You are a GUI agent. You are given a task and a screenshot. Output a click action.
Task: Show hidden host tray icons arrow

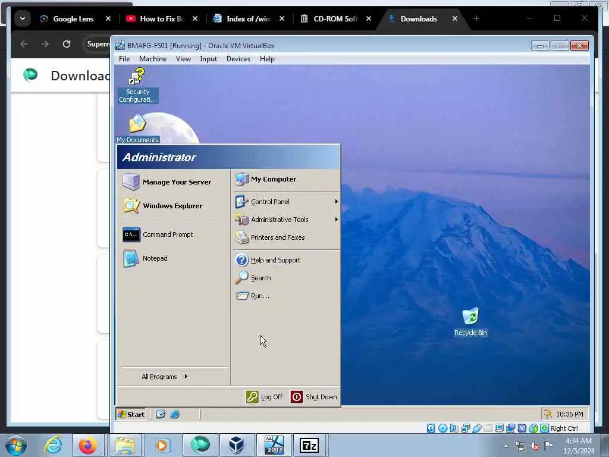pyautogui.click(x=506, y=446)
